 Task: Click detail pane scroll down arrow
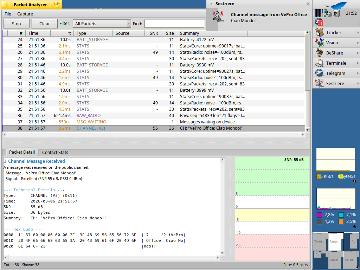[222, 252]
